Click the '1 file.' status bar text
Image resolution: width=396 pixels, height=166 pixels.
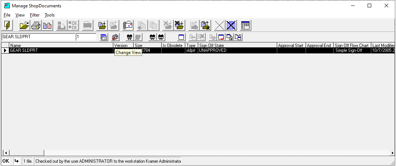click(x=28, y=161)
